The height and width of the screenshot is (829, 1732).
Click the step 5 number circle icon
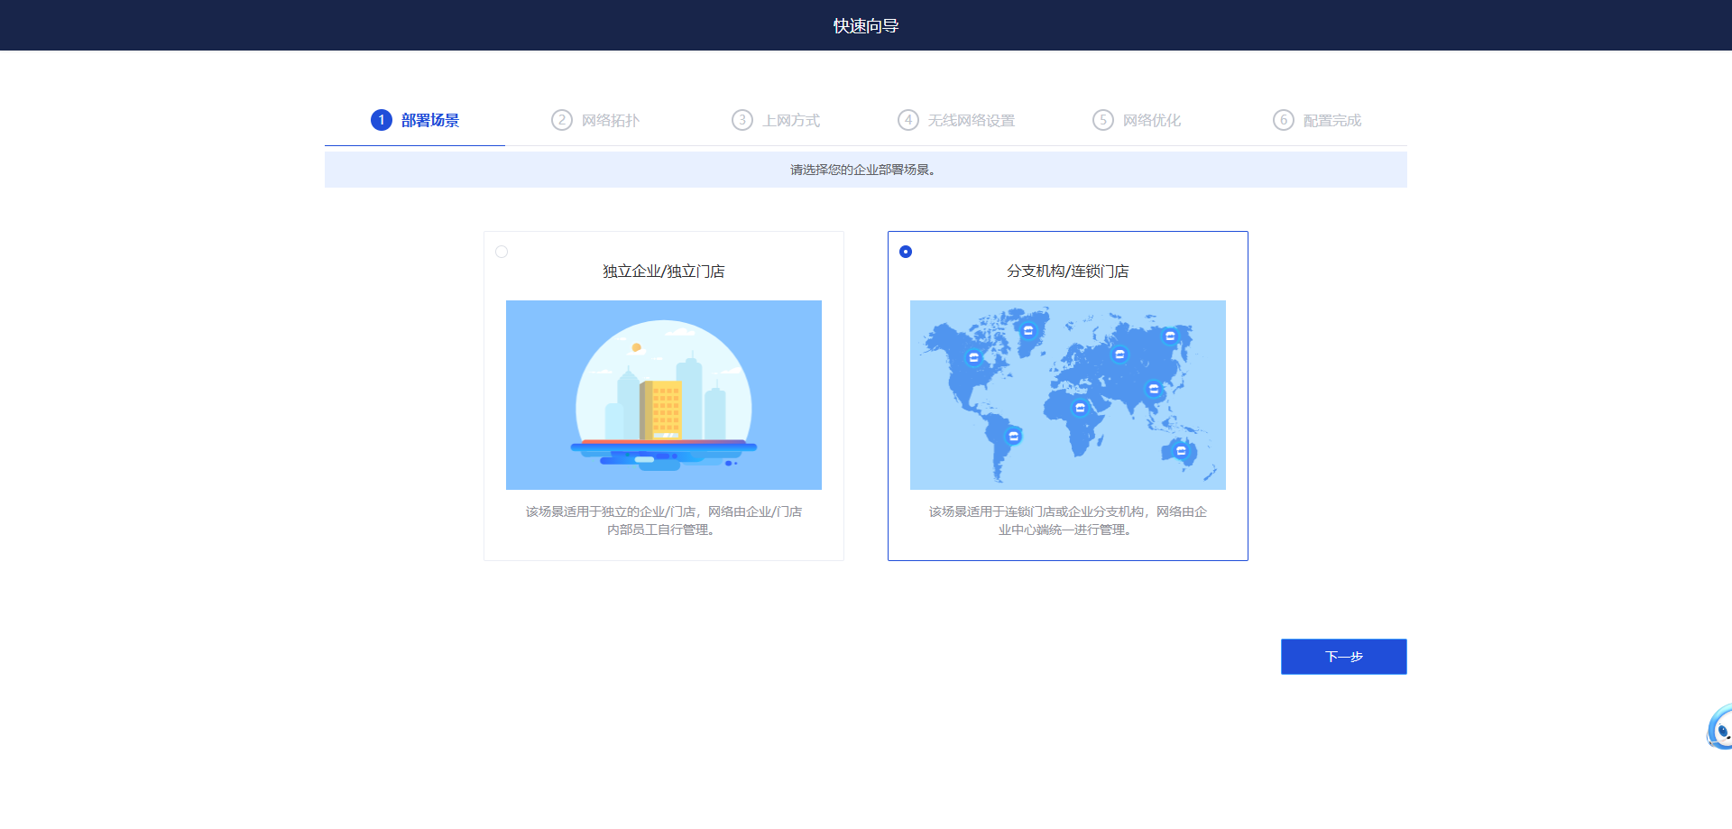1102,120
